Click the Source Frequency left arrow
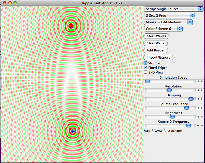 pos(198,108)
